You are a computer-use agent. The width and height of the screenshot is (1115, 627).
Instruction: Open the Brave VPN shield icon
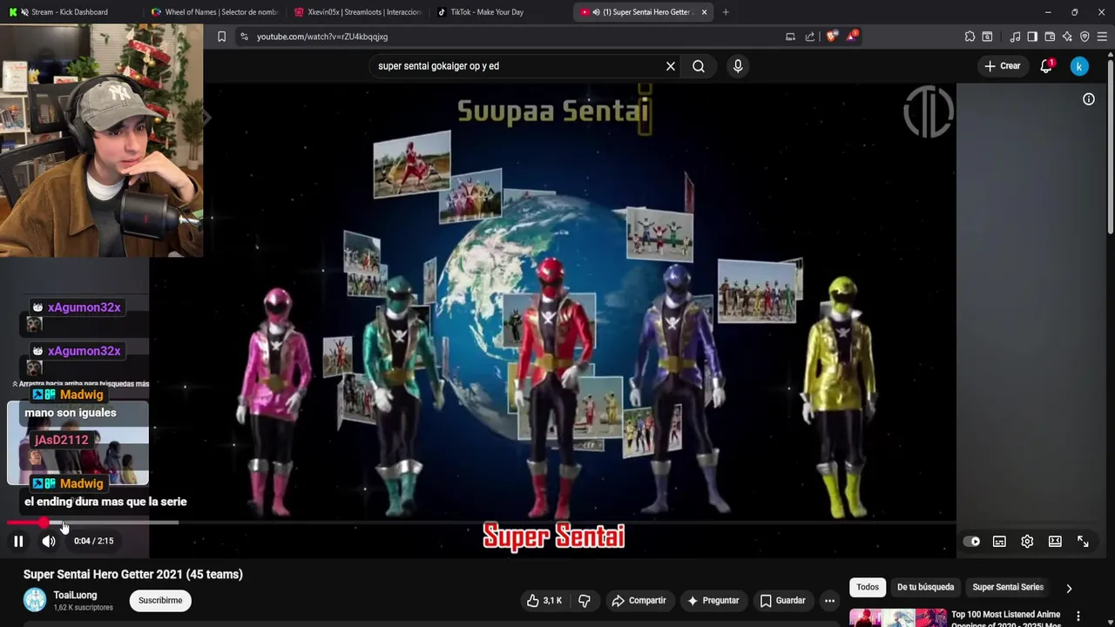pos(1085,37)
